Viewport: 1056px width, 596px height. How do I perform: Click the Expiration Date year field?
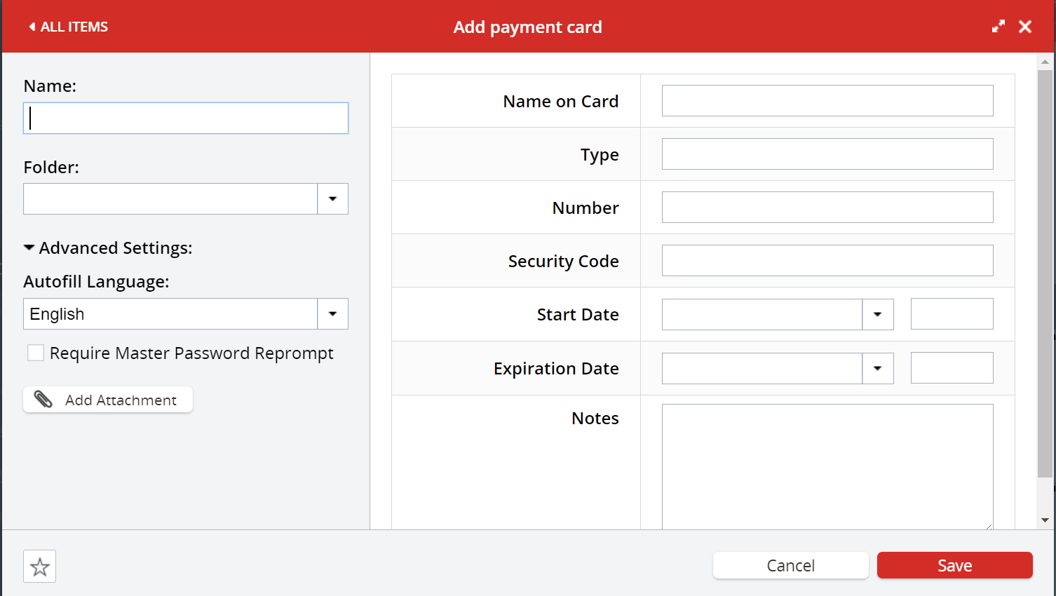952,367
